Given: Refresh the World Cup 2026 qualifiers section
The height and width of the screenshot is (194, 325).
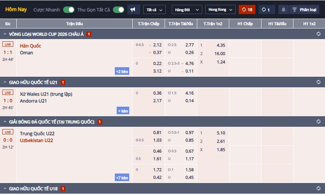Looking at the screenshot, I should [318, 34].
